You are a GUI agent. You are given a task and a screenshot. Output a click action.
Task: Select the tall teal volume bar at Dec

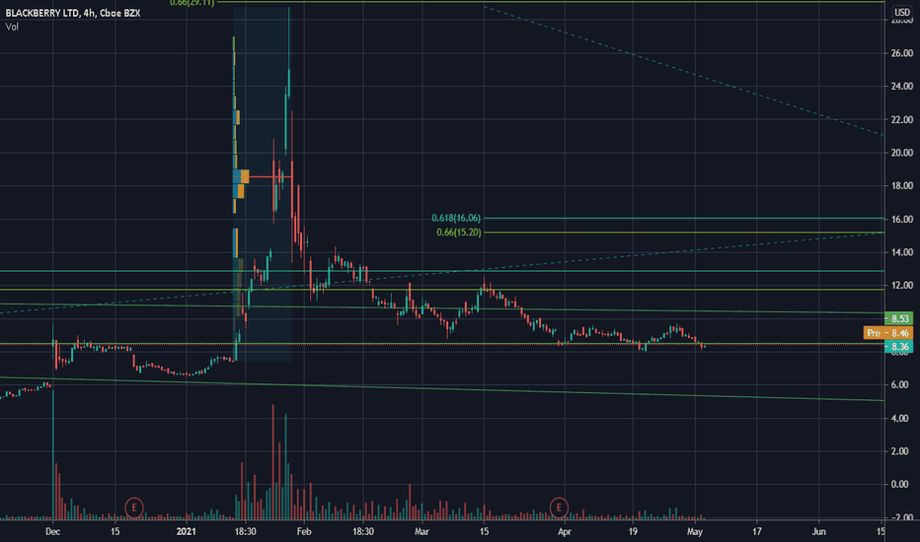pos(53,455)
